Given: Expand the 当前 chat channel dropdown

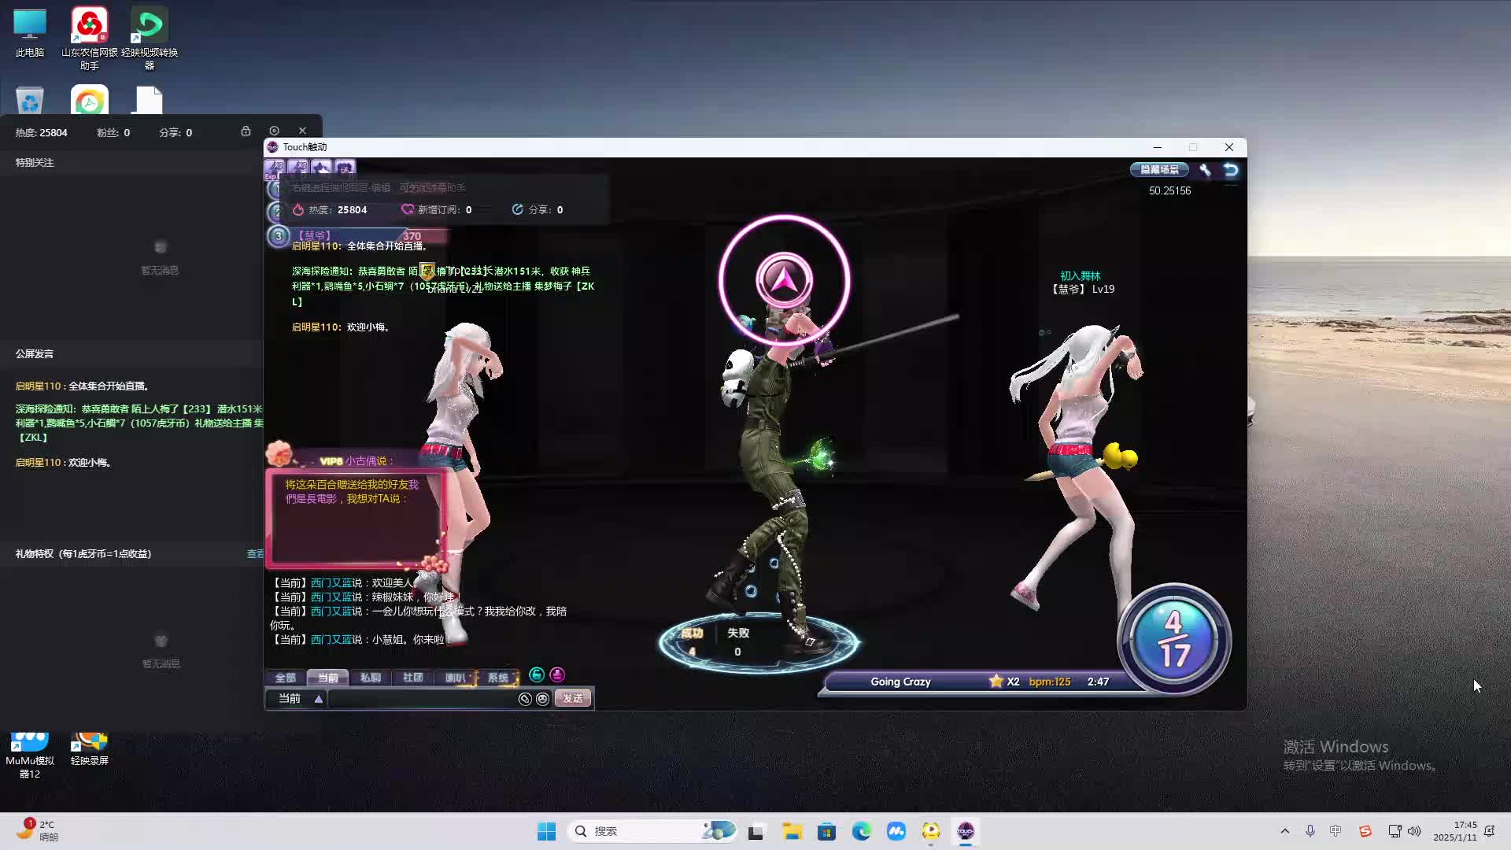Looking at the screenshot, I should pos(319,699).
